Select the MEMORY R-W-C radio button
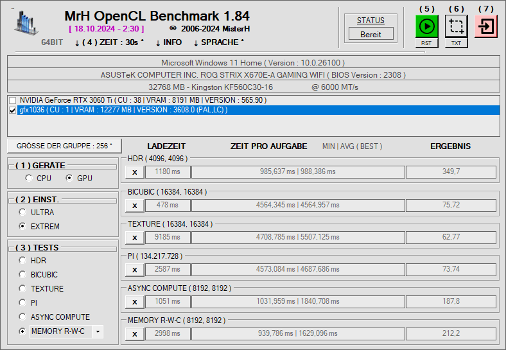The width and height of the screenshot is (506, 350). click(22, 331)
